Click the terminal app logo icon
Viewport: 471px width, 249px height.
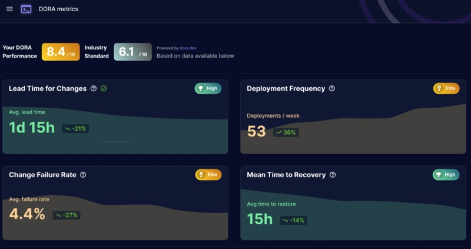coord(26,9)
